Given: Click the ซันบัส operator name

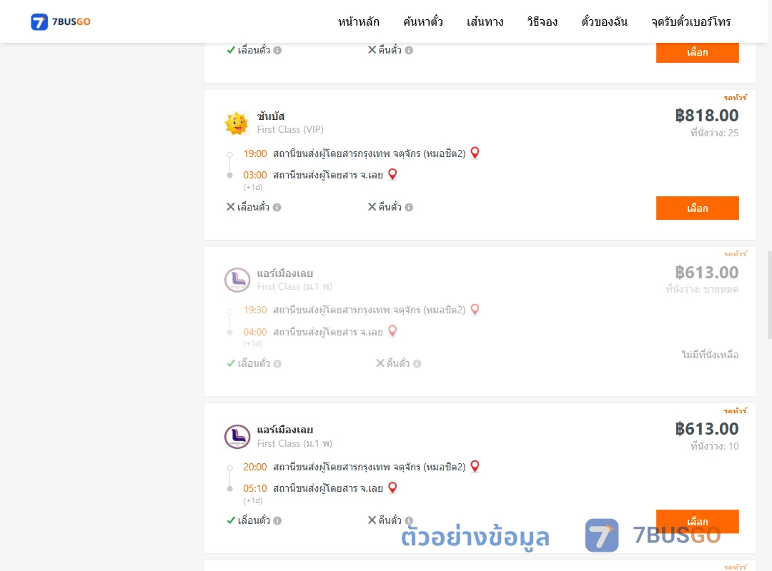Looking at the screenshot, I should pyautogui.click(x=271, y=116).
